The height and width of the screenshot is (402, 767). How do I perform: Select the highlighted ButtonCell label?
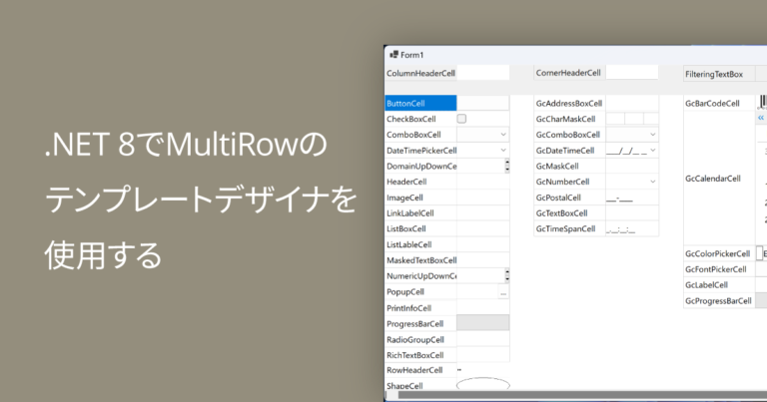[420, 103]
